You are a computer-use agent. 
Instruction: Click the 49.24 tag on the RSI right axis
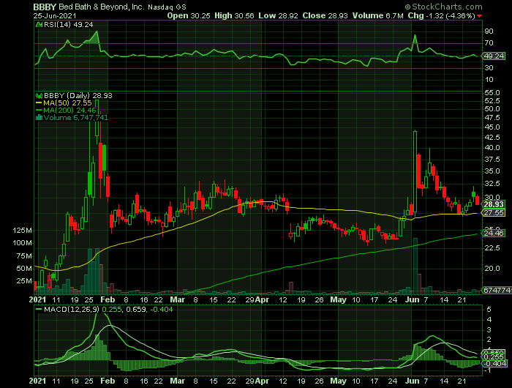point(494,56)
